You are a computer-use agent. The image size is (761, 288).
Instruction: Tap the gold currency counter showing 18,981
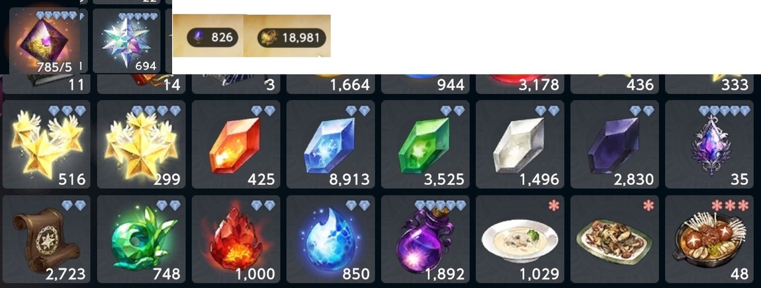point(292,38)
